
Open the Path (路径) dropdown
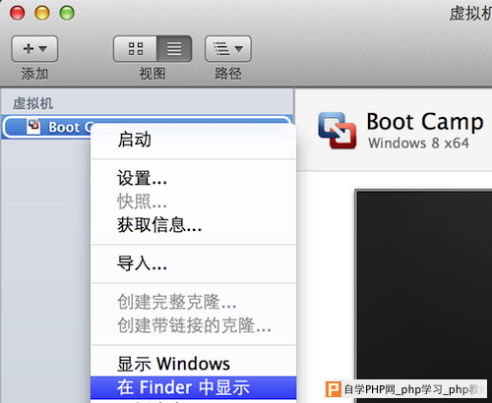228,49
